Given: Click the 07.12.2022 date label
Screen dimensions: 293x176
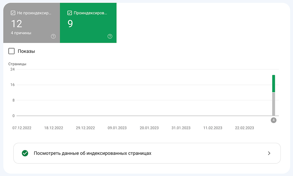Looking at the screenshot, I should [22, 128].
